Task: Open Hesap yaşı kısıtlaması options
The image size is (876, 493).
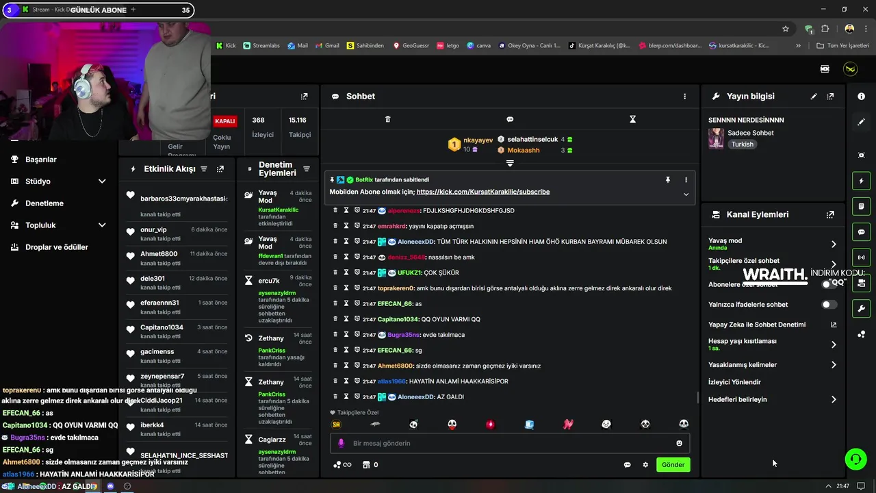Action: click(x=834, y=344)
